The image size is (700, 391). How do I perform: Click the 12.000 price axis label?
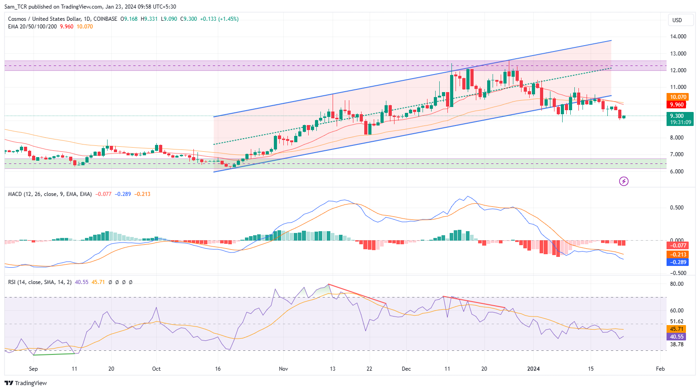point(678,70)
